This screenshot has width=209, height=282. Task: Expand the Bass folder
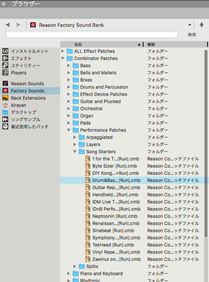(x=69, y=65)
